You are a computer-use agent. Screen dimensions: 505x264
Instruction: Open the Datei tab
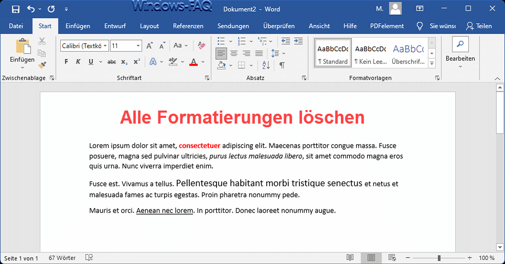[16, 26]
